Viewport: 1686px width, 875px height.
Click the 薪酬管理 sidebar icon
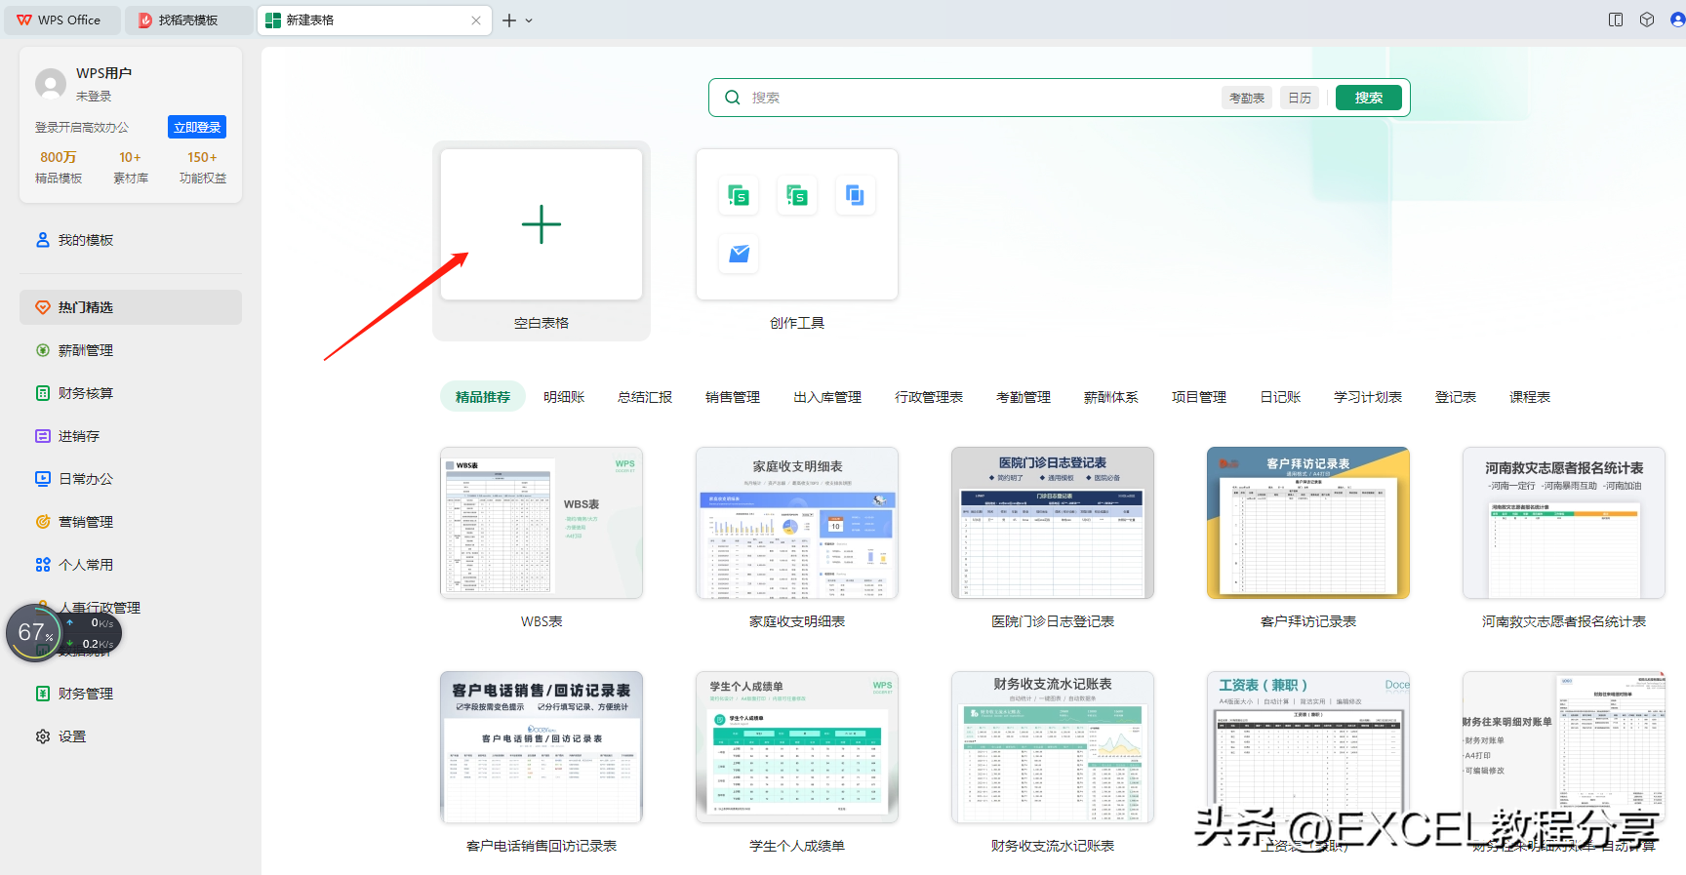[x=43, y=350]
